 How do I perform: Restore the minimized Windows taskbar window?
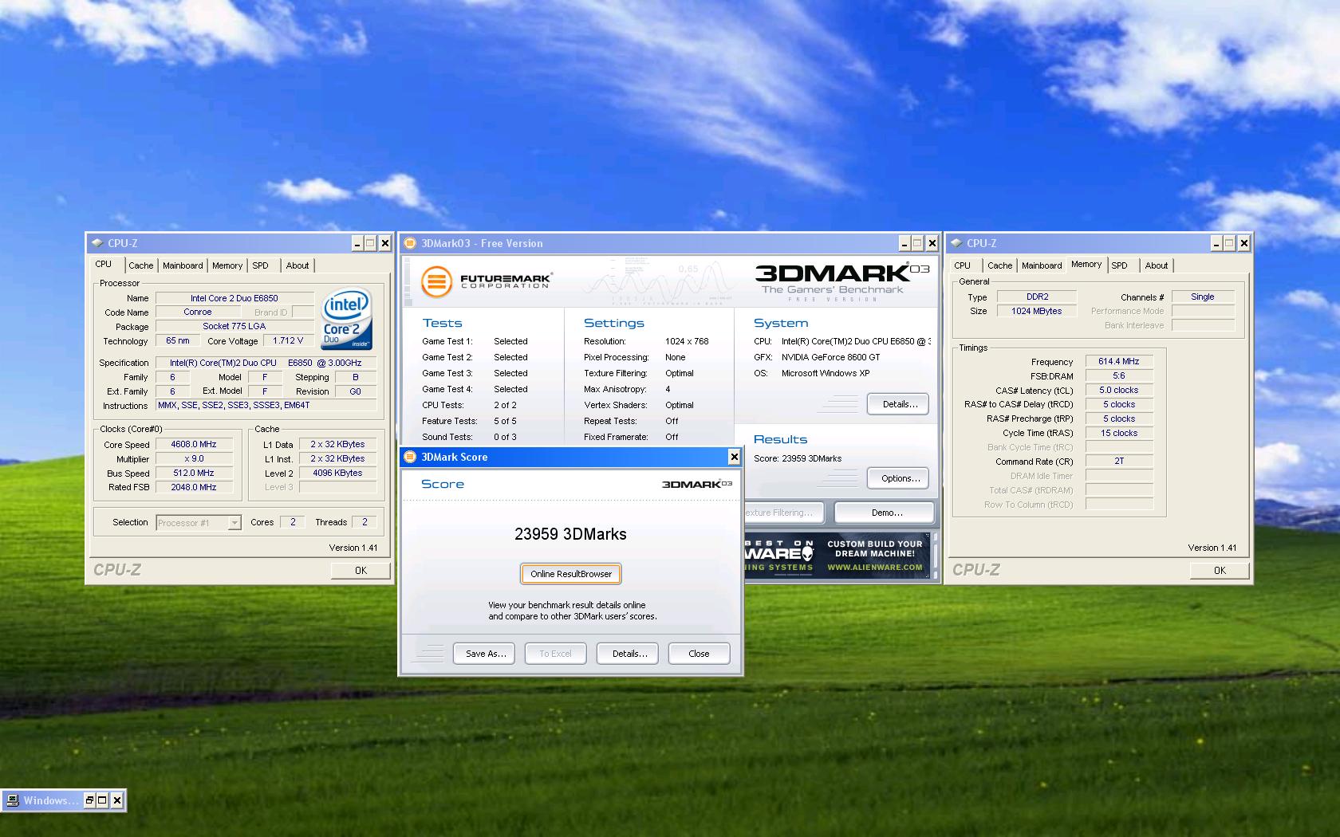pos(90,800)
